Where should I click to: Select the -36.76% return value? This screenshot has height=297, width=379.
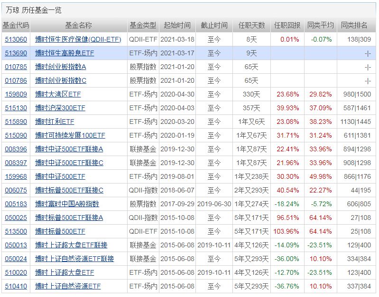(287, 287)
